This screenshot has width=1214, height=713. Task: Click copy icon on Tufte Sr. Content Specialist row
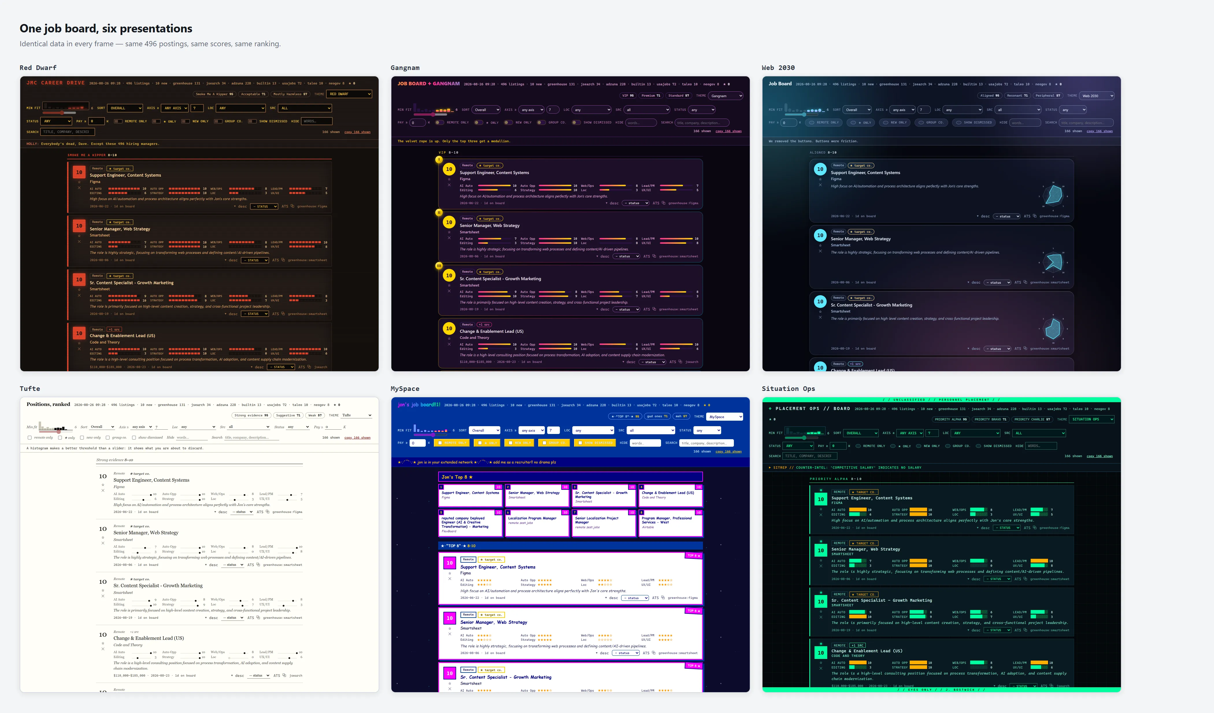click(258, 618)
